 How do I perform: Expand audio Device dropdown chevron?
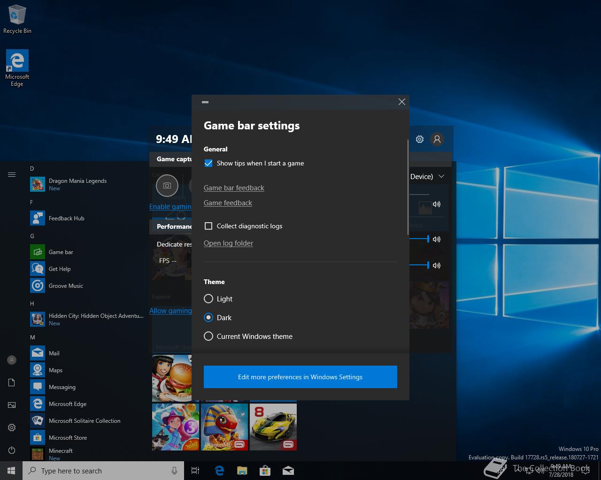click(x=441, y=176)
